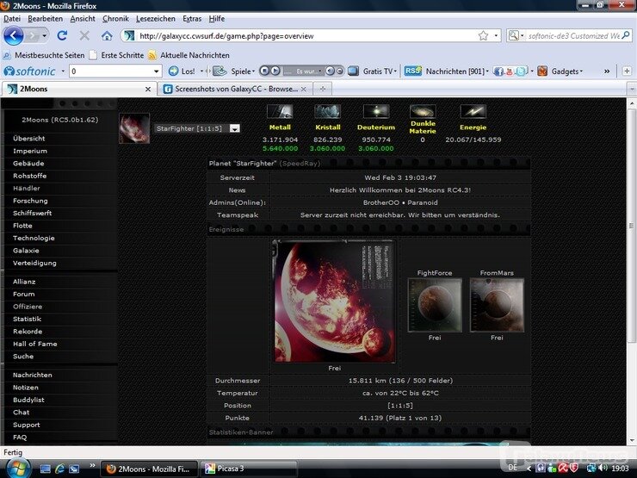Open the Hilfe menu
Screen dimensions: 637x478
pos(217,19)
